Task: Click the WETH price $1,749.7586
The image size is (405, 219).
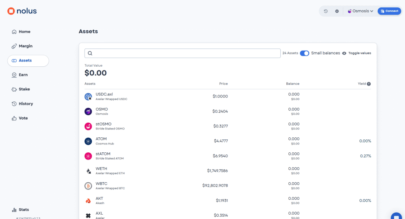Action: [217, 170]
